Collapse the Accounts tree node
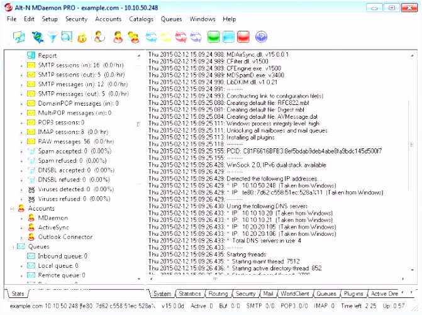This screenshot has height=315, width=422. [11, 209]
